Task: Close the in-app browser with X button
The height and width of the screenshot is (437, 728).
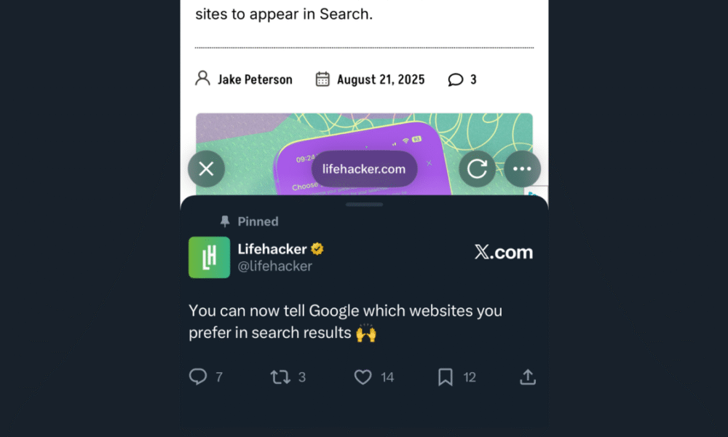Action: point(206,169)
